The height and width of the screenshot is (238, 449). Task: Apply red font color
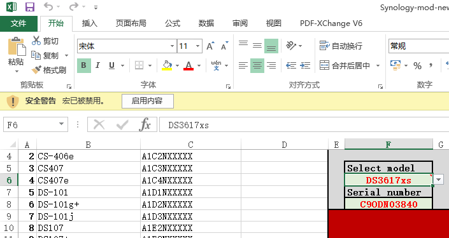(189, 65)
